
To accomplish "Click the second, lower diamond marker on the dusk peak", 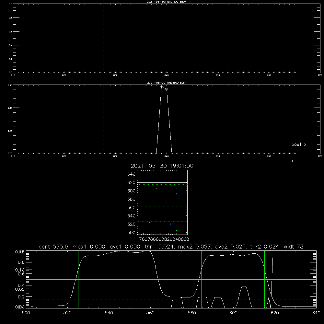I will click(167, 89).
